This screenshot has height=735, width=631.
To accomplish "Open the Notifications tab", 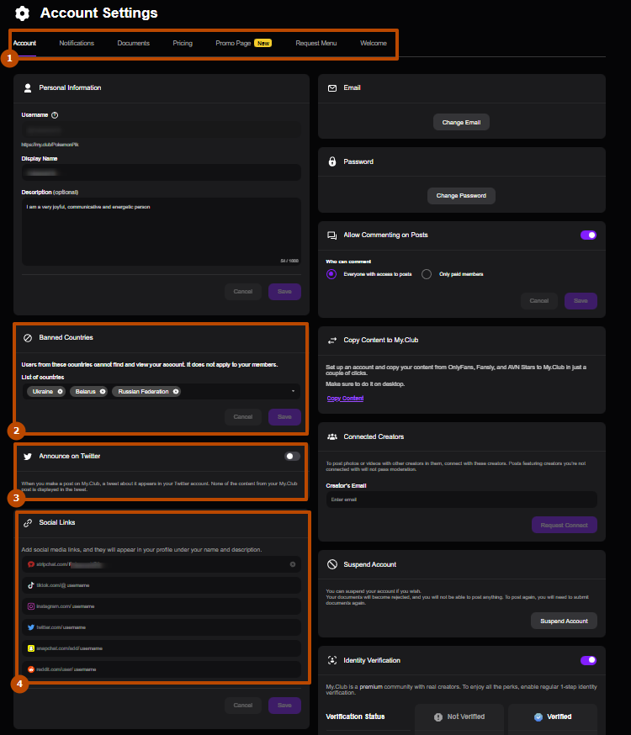I will (77, 43).
